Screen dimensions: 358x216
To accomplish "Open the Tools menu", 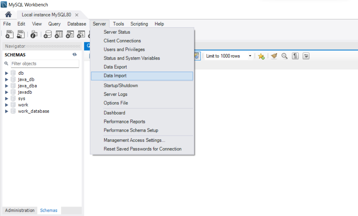I will 118,24.
